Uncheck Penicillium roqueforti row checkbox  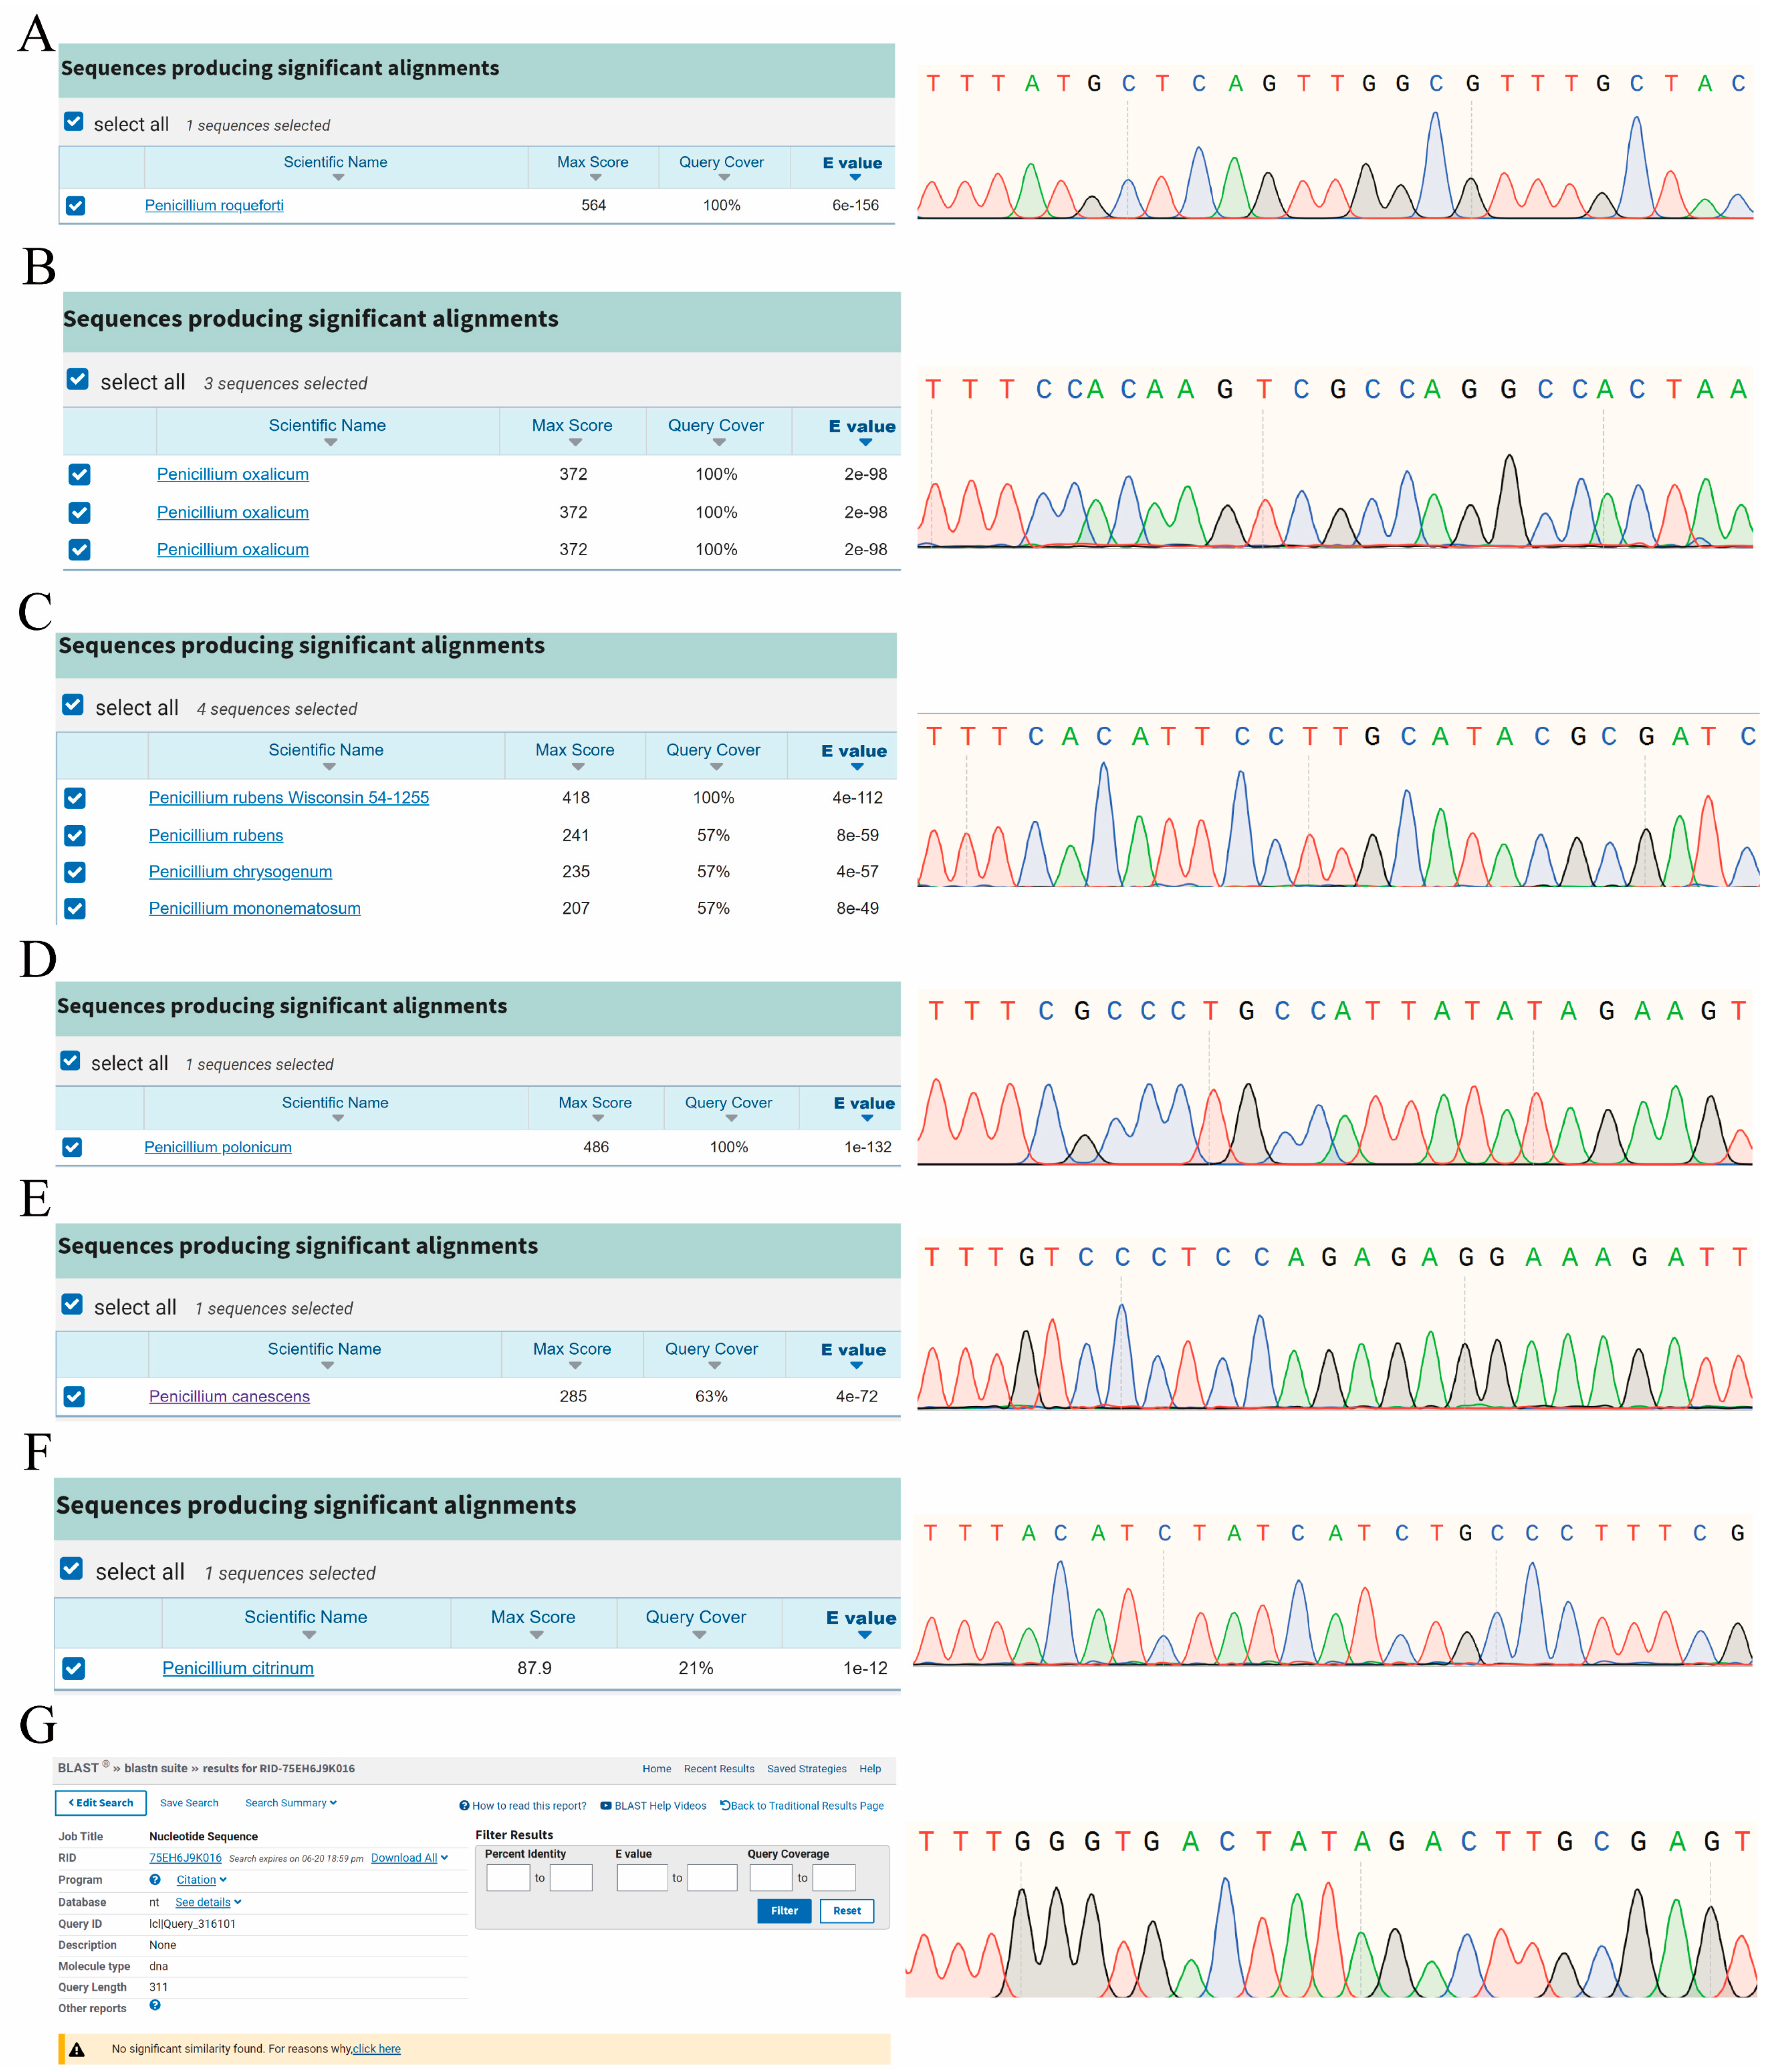76,206
